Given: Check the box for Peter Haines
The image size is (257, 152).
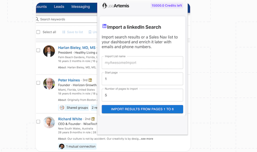Looking at the screenshot, I should point(38,83).
